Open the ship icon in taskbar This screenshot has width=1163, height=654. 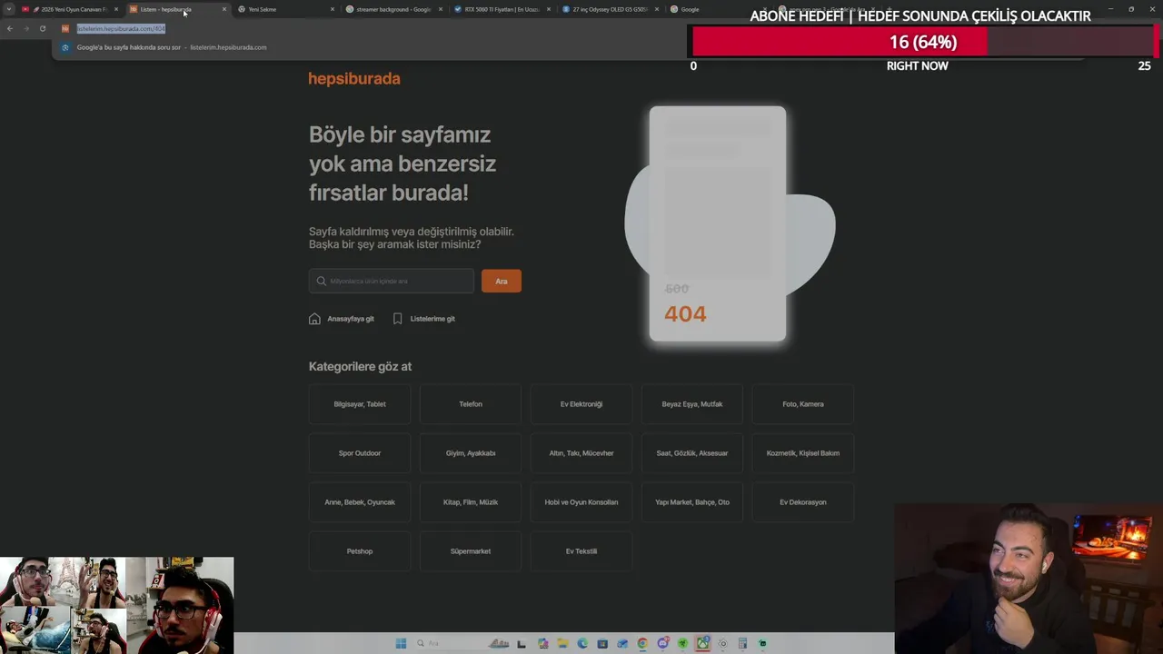coord(499,643)
